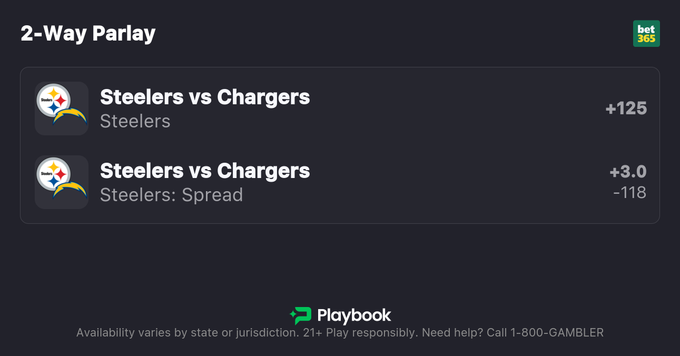The image size is (680, 356).
Task: Open Steelers vs Chargers spread leg title
Action: 205,171
